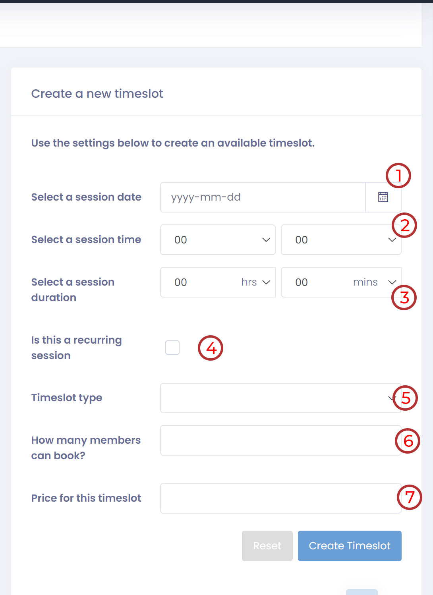Click the red circled number 2 marker
This screenshot has width=433, height=595.
404,226
